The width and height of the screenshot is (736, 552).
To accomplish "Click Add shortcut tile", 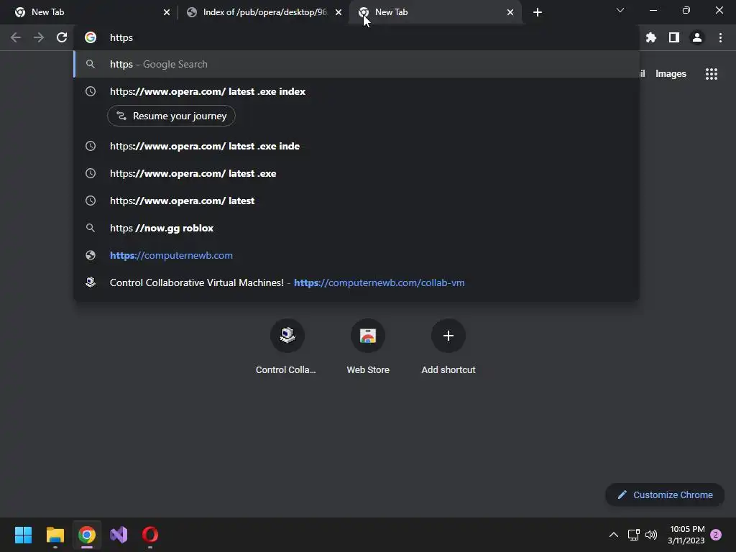I will [x=448, y=346].
